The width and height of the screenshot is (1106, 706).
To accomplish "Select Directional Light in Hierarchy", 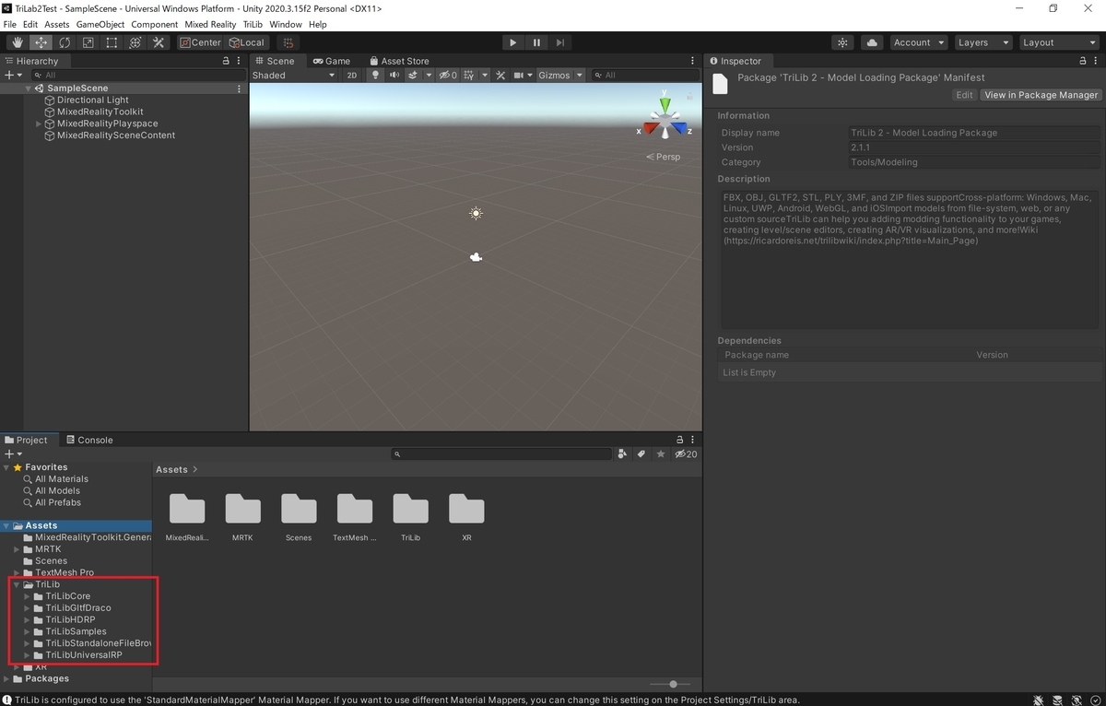I will [x=92, y=100].
